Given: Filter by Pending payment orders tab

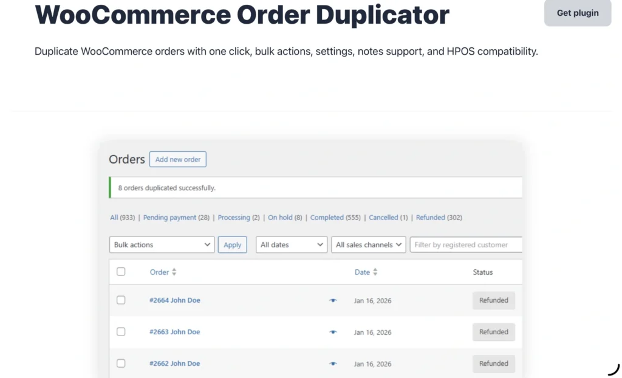Looking at the screenshot, I should [x=169, y=218].
